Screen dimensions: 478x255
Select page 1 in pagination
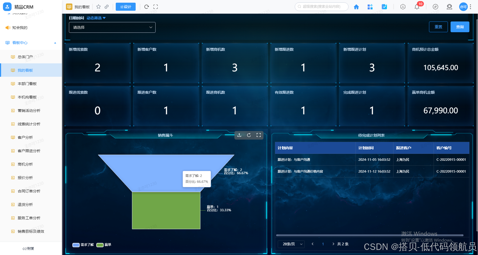323,244
